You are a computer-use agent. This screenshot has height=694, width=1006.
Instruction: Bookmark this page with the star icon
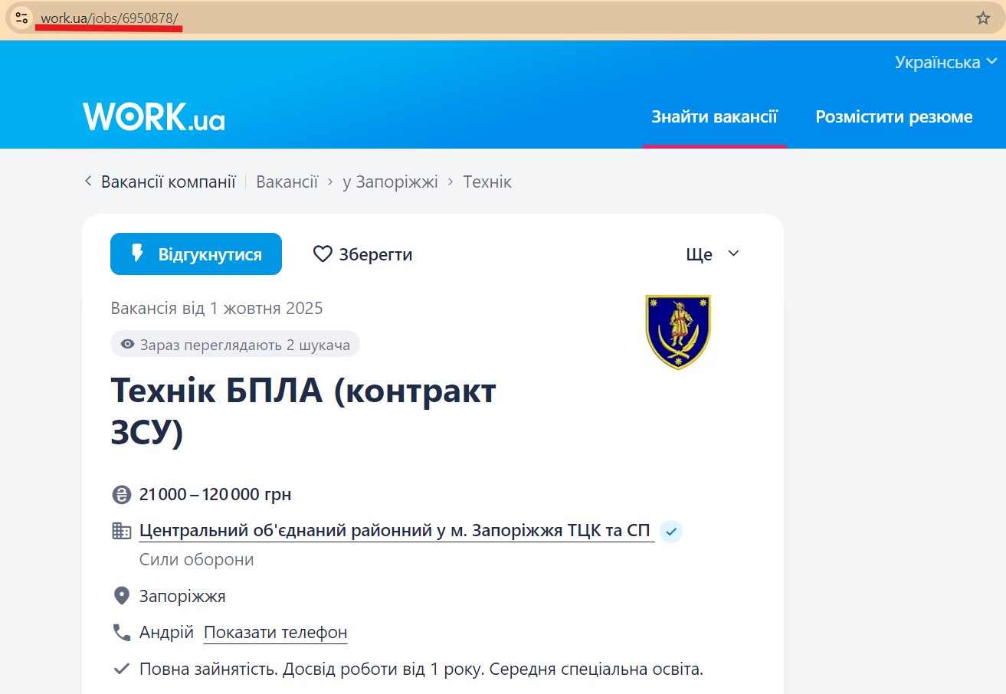point(983,18)
